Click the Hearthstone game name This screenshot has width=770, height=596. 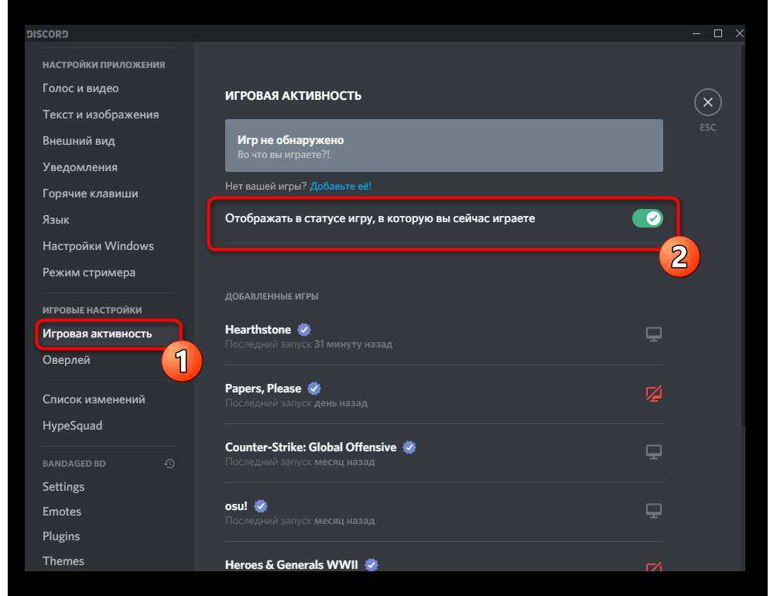click(x=258, y=329)
